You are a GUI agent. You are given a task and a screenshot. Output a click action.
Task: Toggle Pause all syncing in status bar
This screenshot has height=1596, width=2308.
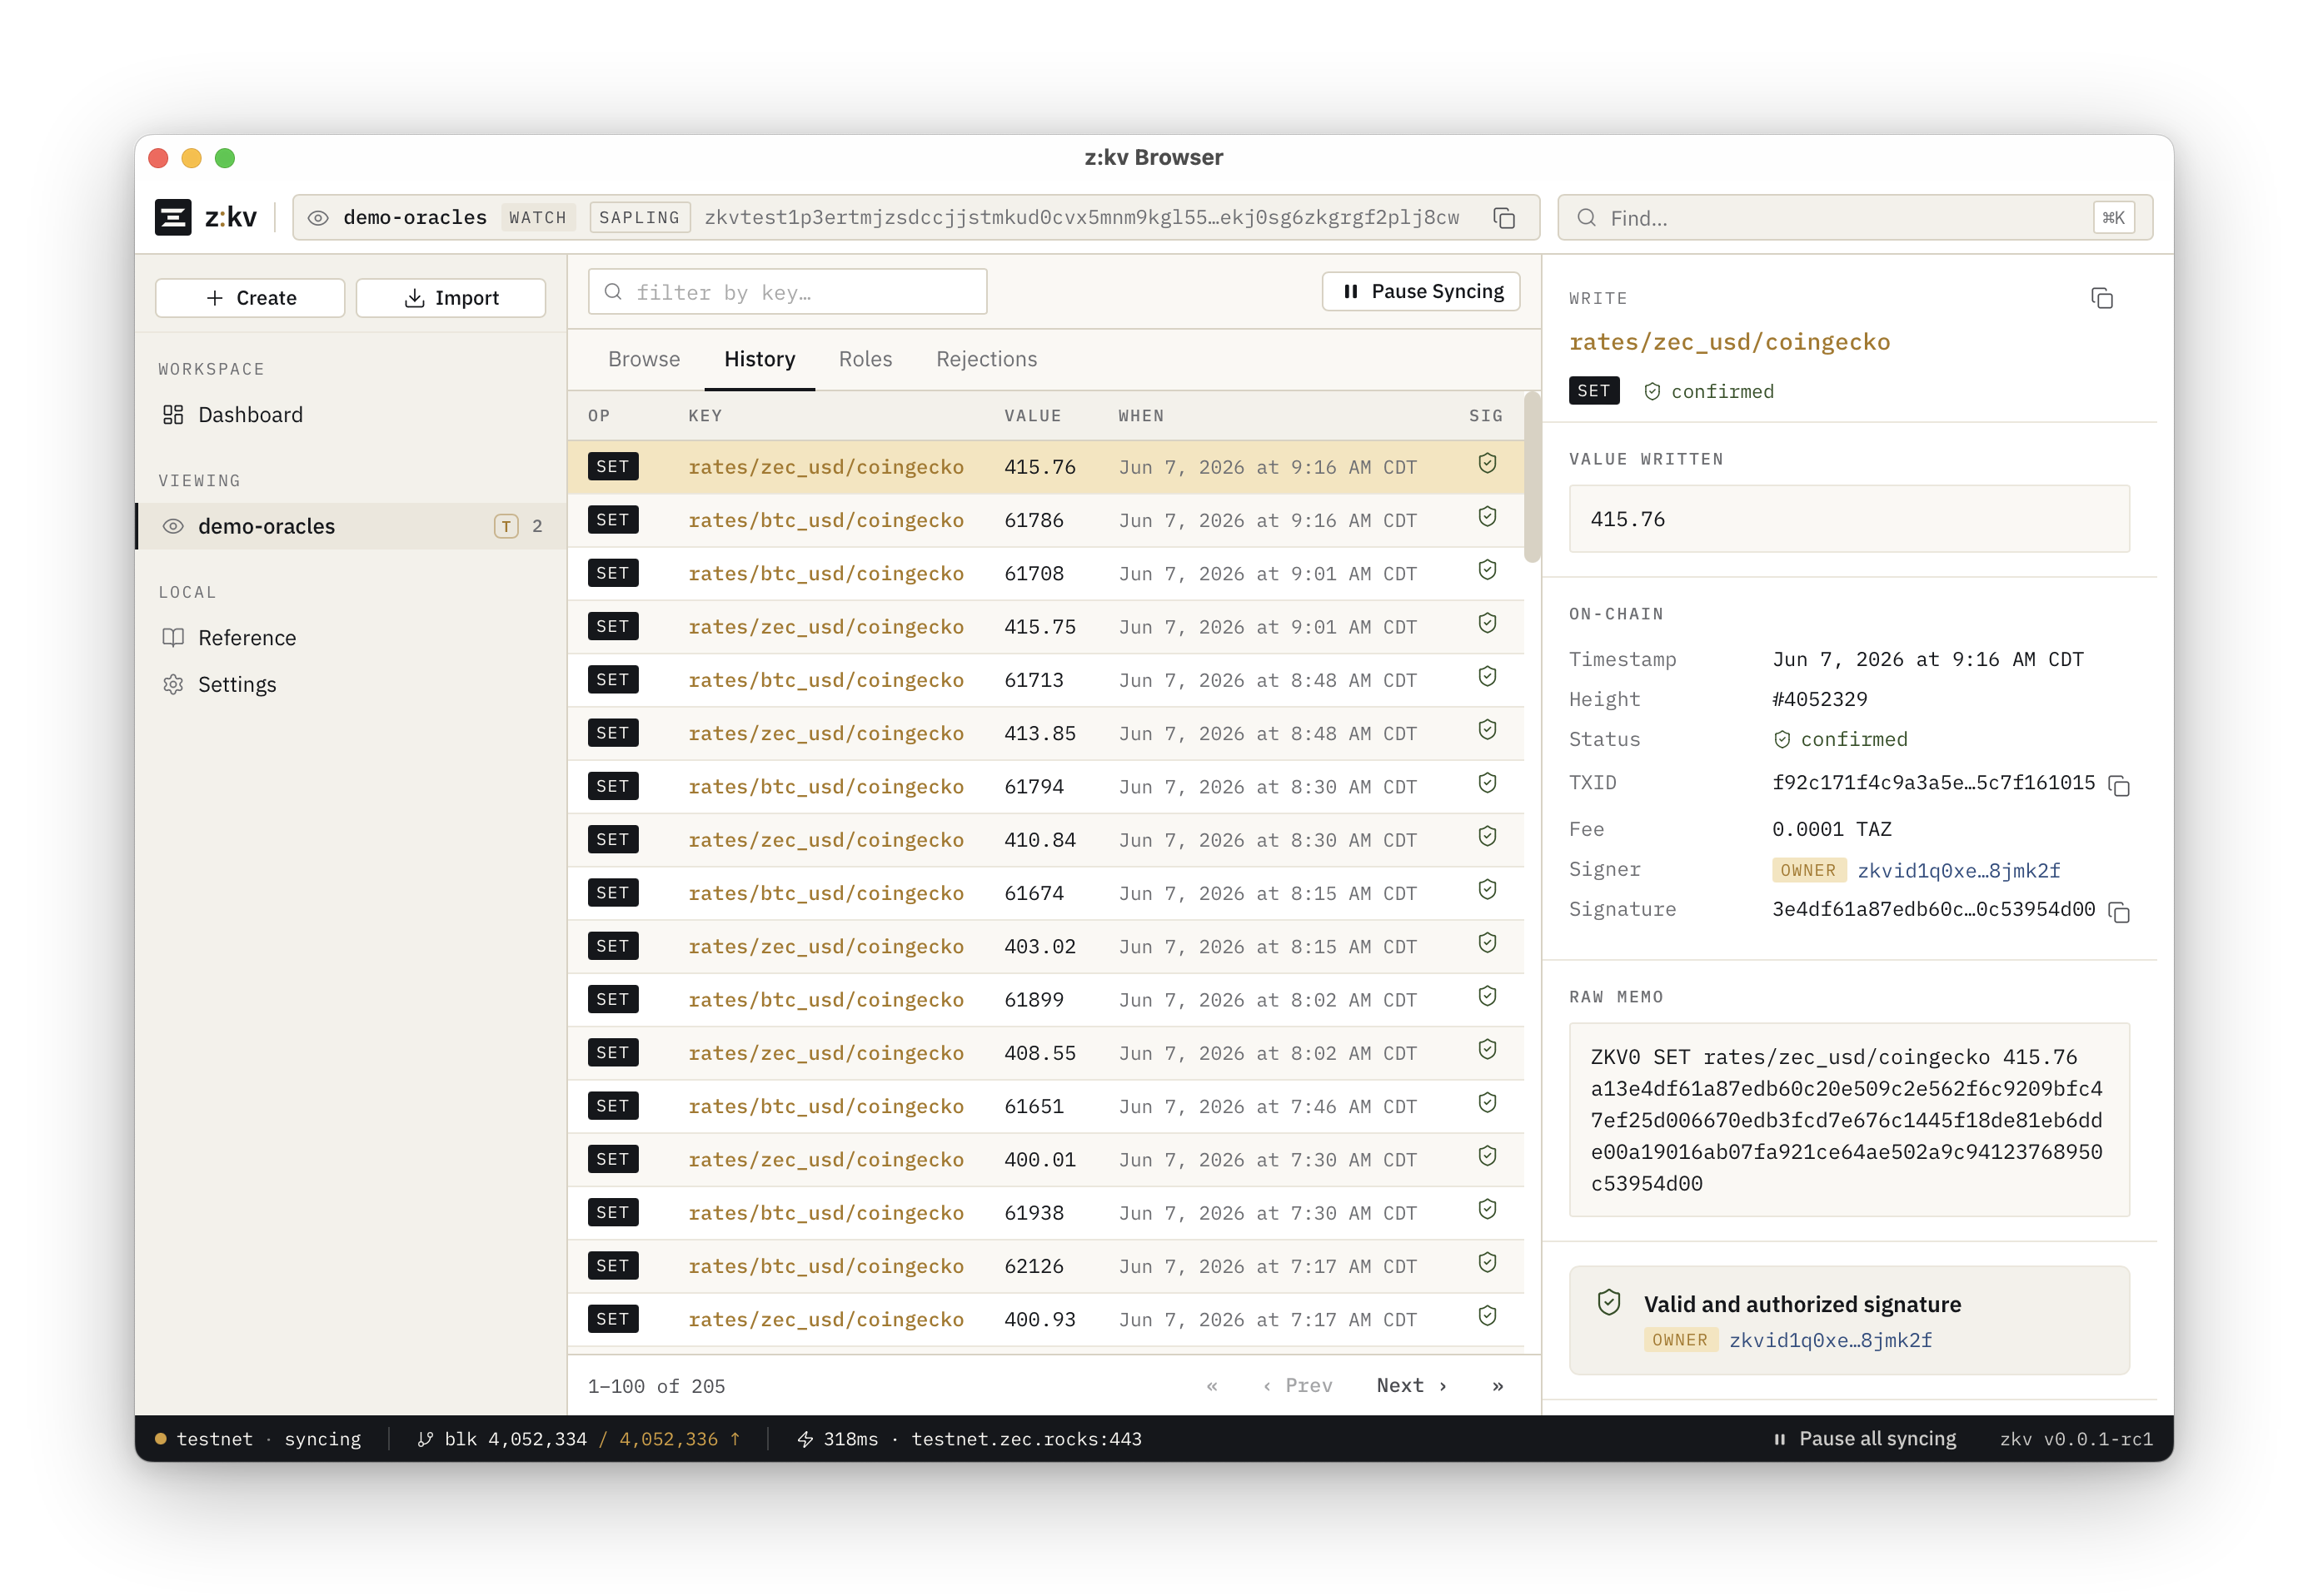tap(1864, 1439)
